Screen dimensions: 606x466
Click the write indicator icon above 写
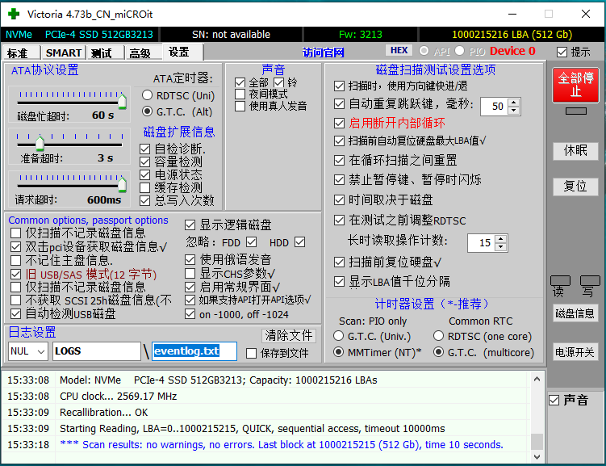(x=590, y=281)
